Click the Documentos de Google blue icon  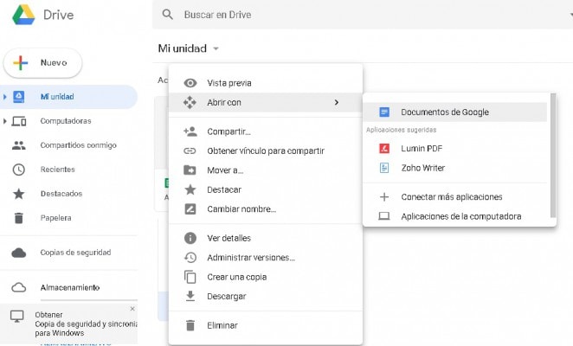pos(384,112)
